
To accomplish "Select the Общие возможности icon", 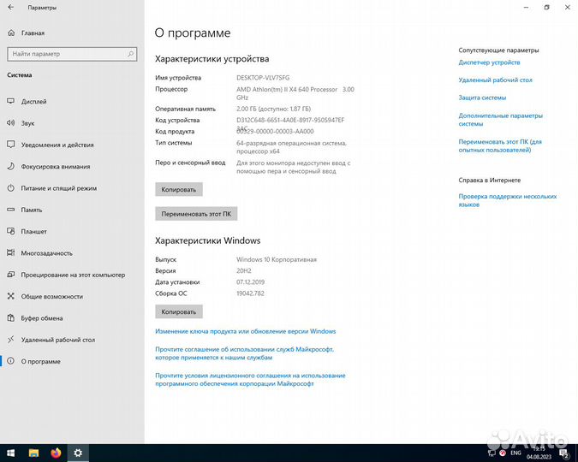I will [11, 296].
